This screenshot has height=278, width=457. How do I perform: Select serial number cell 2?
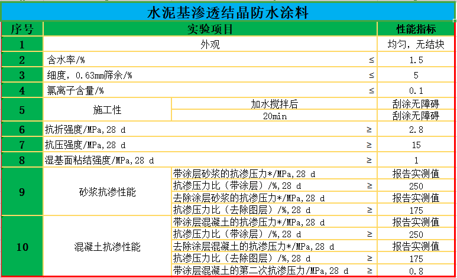click(22, 60)
